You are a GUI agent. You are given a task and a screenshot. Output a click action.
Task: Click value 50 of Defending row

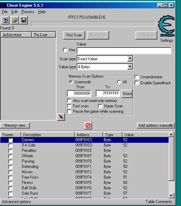[x=125, y=167]
